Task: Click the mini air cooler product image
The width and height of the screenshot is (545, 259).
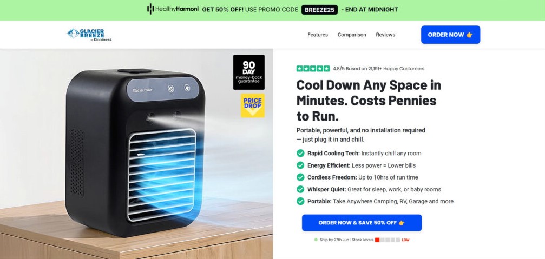Action: tap(136, 154)
